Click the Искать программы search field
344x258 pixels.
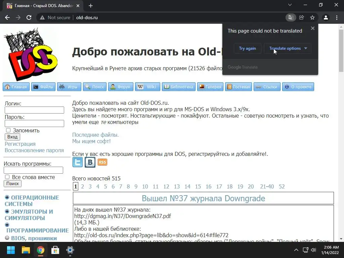[33, 170]
